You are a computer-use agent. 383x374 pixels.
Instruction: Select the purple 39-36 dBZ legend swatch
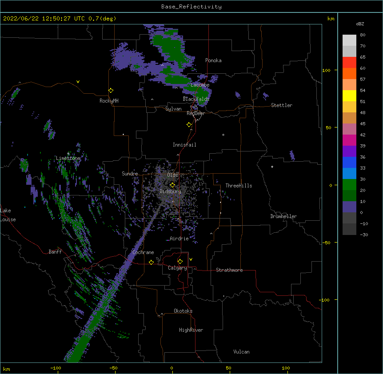pos(349,151)
